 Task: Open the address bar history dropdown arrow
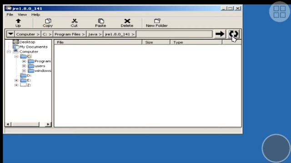(10, 34)
